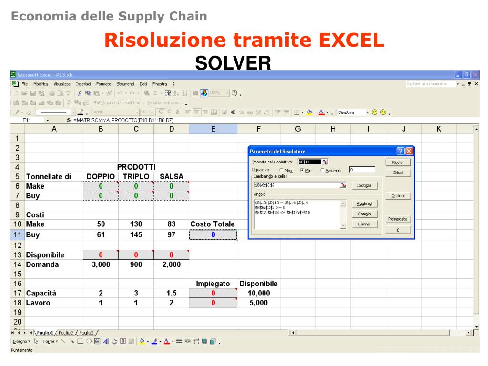
Task: Click column E header
Action: [x=213, y=129]
